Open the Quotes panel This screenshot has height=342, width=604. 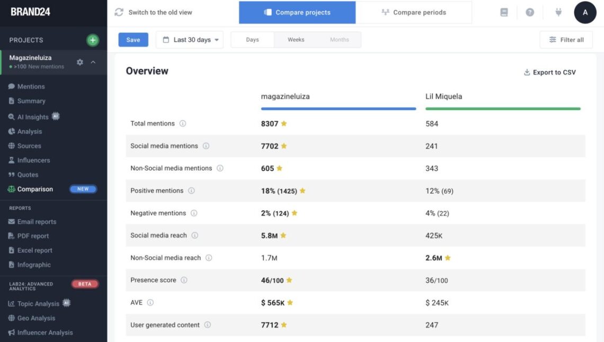[30, 174]
